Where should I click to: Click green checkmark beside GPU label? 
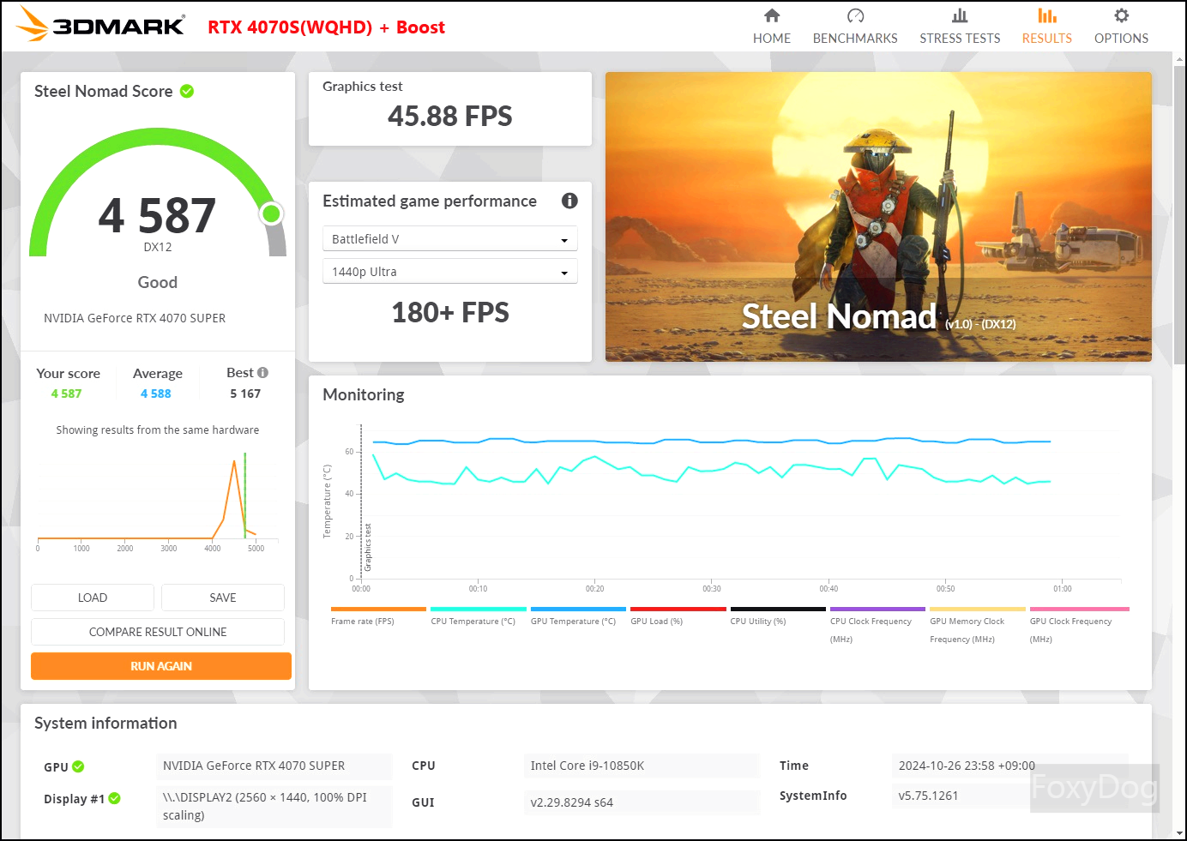tap(78, 766)
